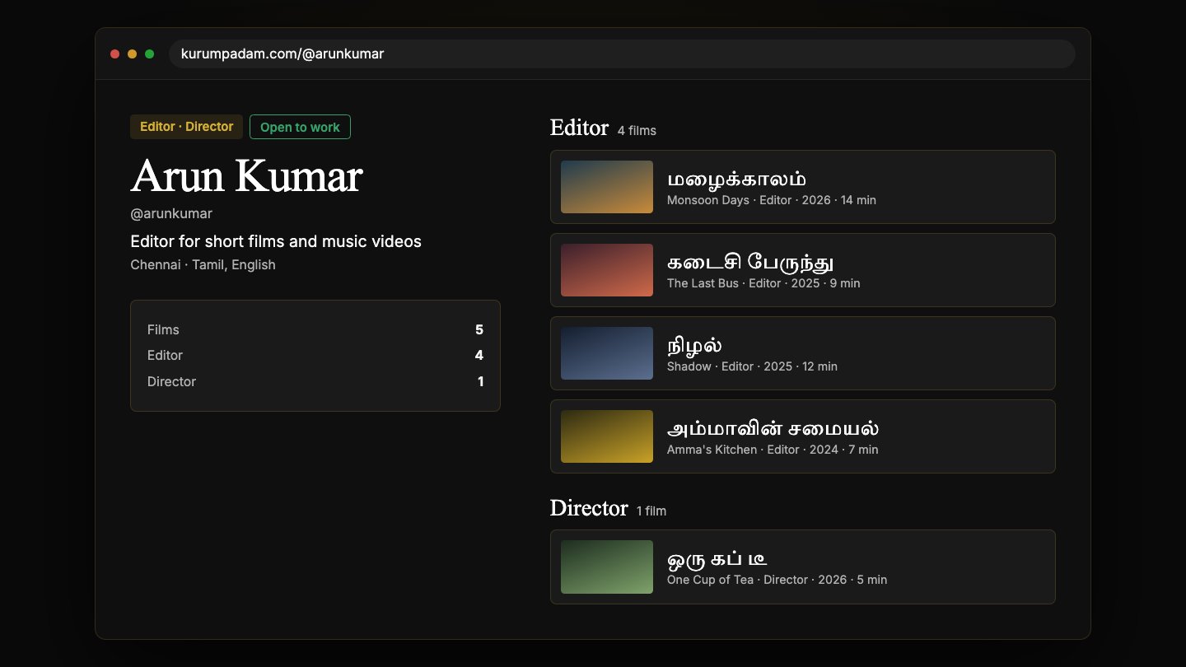Click the Arun Kumar profile name
The width and height of the screenshot is (1186, 667).
(x=246, y=175)
